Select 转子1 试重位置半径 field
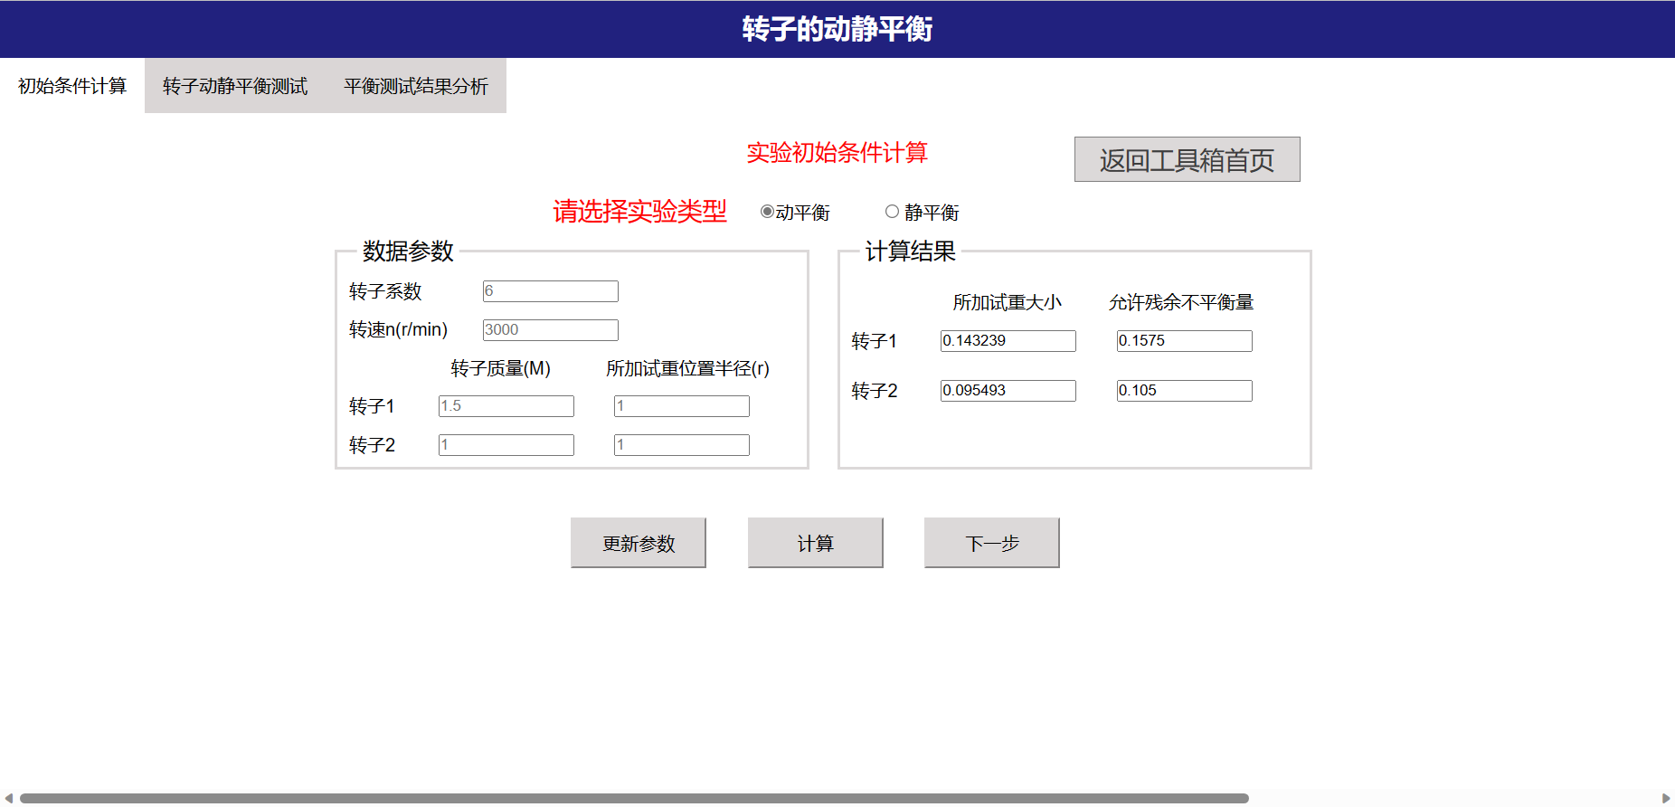This screenshot has width=1675, height=807. [x=681, y=406]
